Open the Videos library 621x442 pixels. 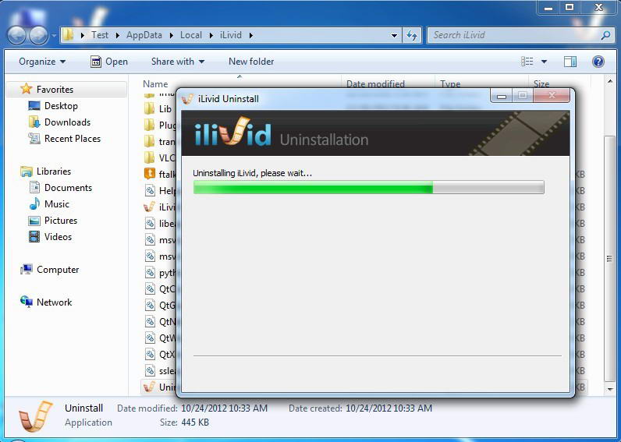tap(58, 237)
